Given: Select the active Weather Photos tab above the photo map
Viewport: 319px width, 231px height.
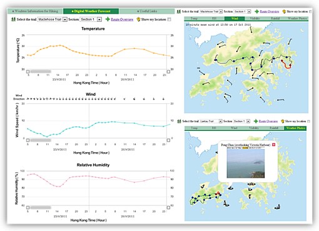Looking at the screenshot, I should [295, 128].
